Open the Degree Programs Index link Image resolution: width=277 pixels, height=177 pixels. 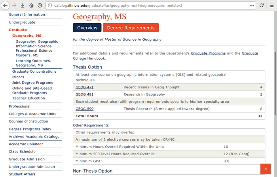pos(30,129)
